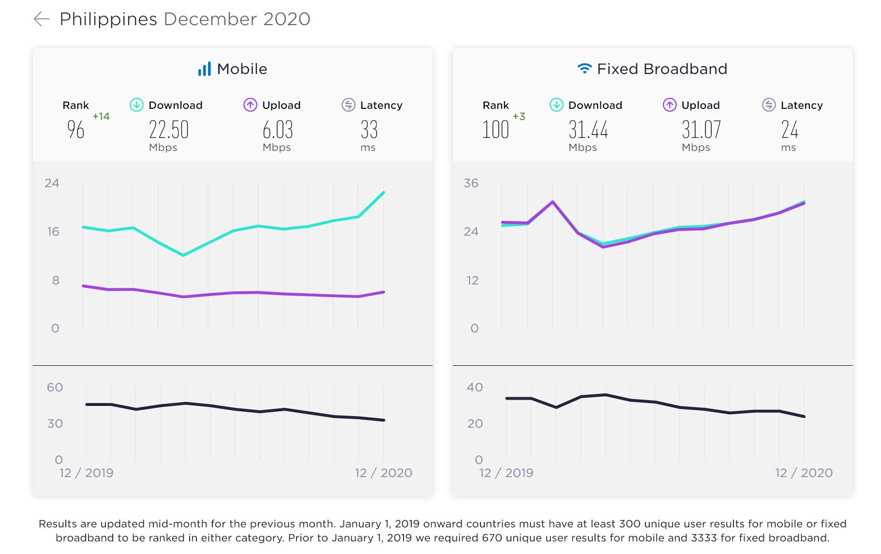Click the Fixed Broadband Download icon
Image resolution: width=881 pixels, height=554 pixels.
(x=556, y=105)
